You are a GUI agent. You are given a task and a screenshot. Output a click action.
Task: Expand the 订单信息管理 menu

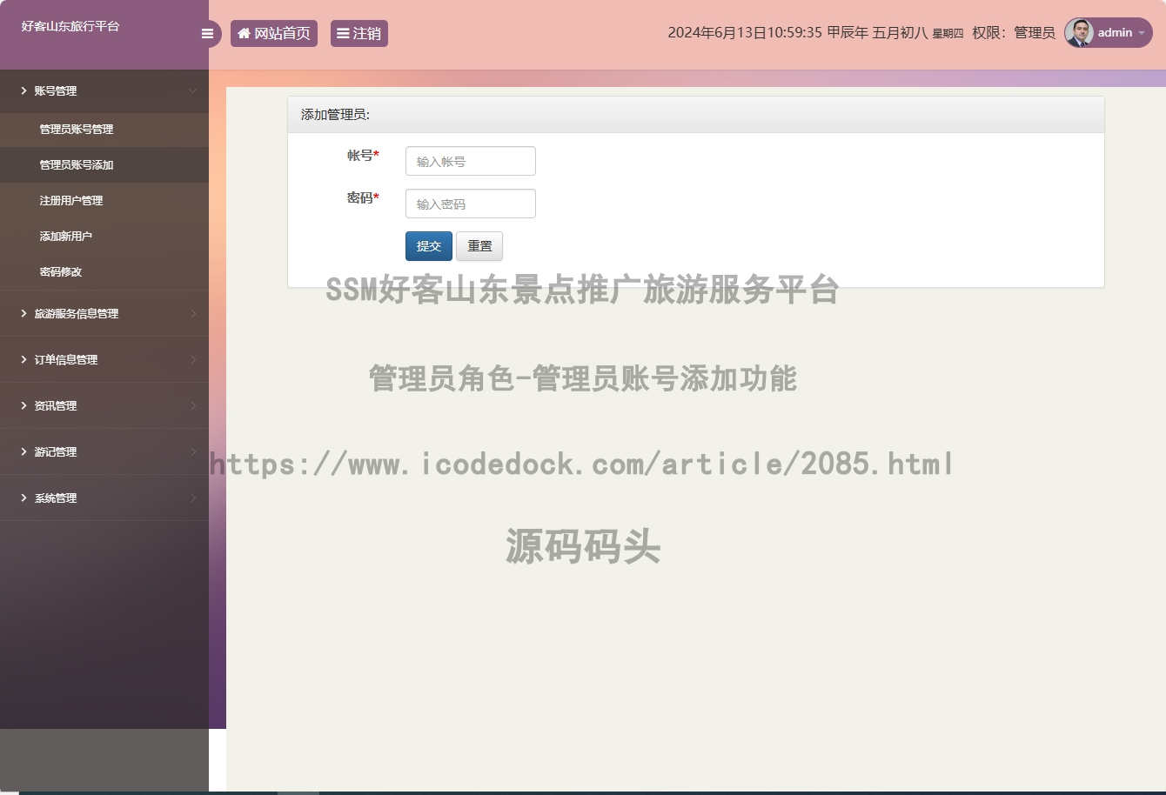point(104,359)
